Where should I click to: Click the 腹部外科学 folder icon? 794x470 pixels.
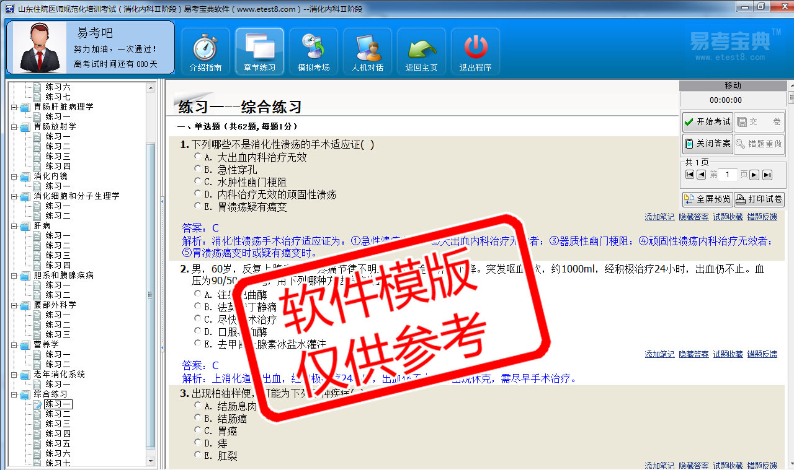25,305
